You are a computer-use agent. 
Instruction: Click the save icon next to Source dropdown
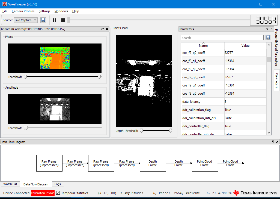(x=43, y=20)
